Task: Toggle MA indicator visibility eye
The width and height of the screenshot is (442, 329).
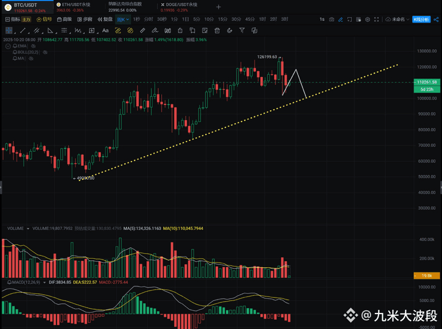Action: 31,58
